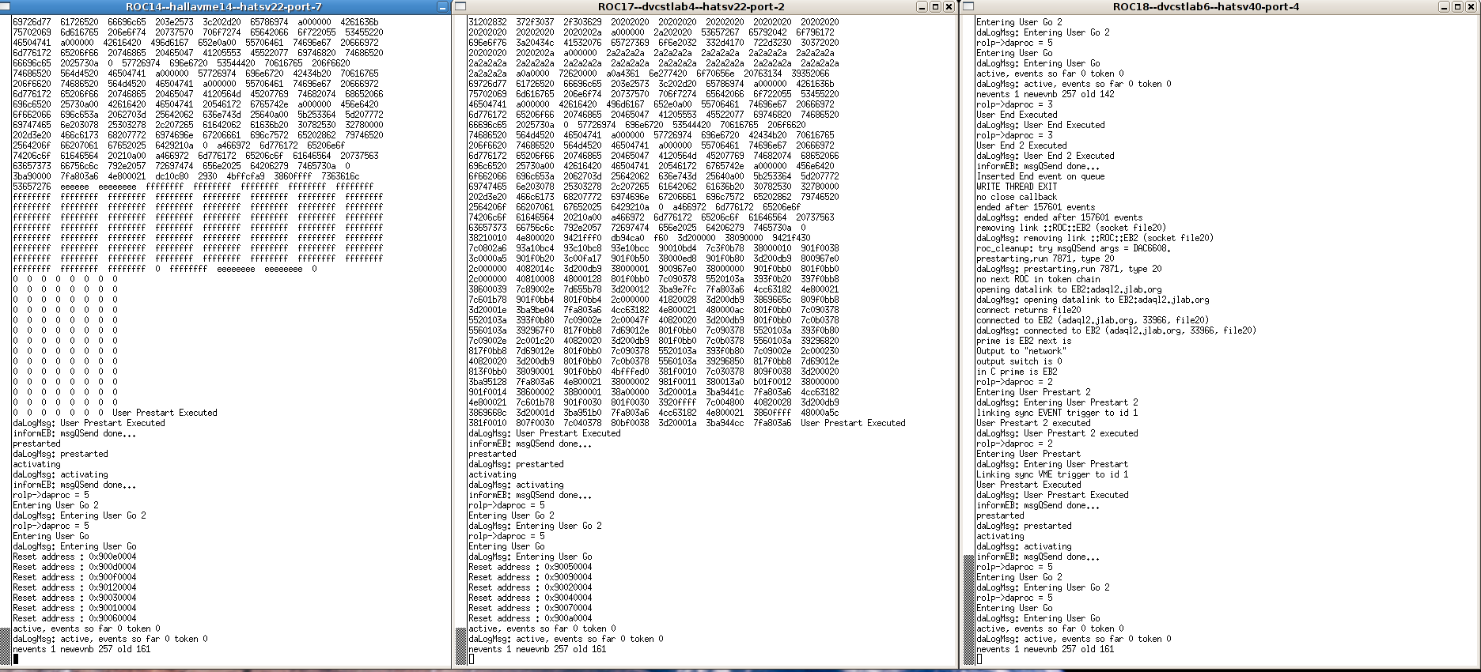Select 'Reset address : 0x90020004' in ROC17
This screenshot has width=1481, height=672.
[530, 587]
